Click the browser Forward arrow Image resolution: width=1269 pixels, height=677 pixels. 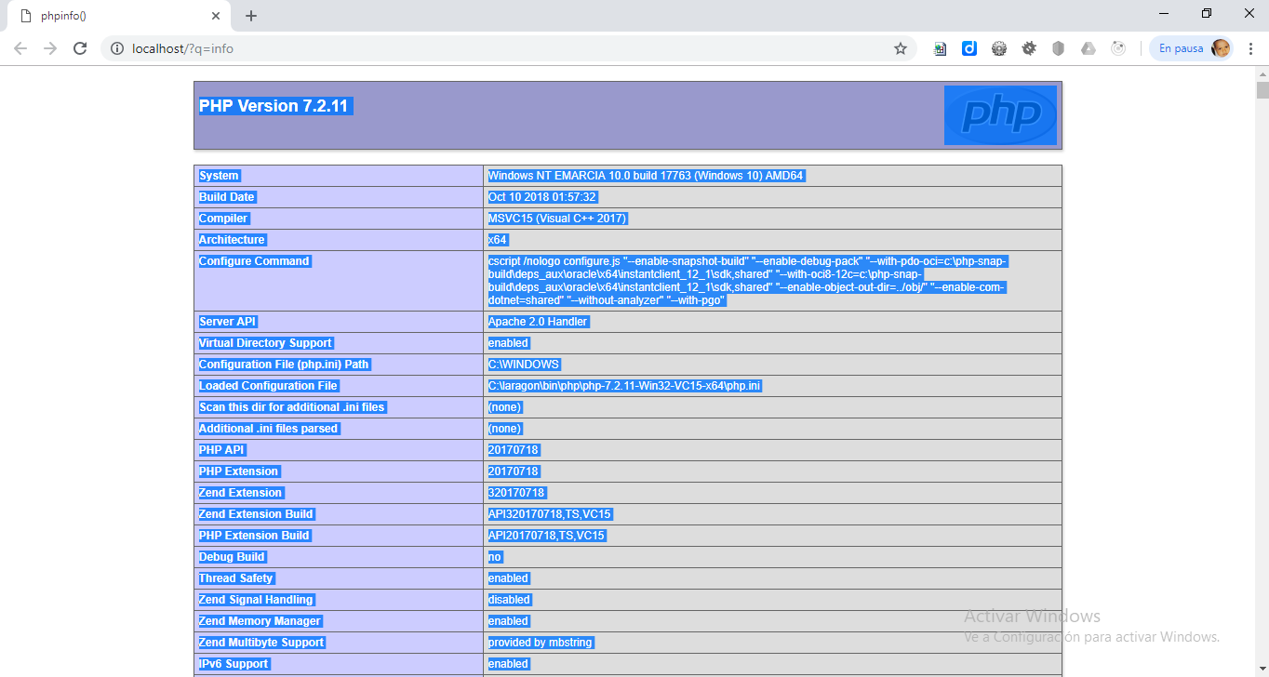click(50, 48)
